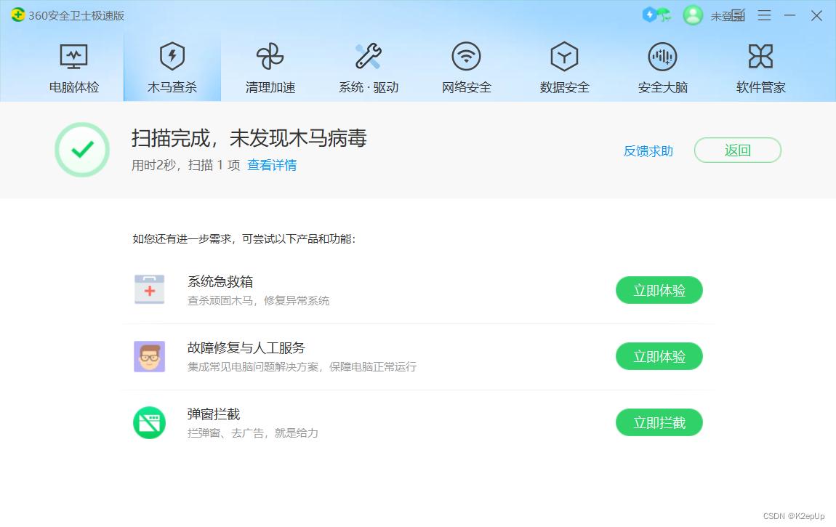
Task: Click 立即体验 for 故障修复与人工服务
Action: pyautogui.click(x=659, y=356)
